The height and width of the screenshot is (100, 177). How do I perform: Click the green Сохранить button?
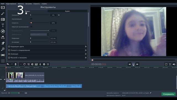pyautogui.click(x=168, y=94)
